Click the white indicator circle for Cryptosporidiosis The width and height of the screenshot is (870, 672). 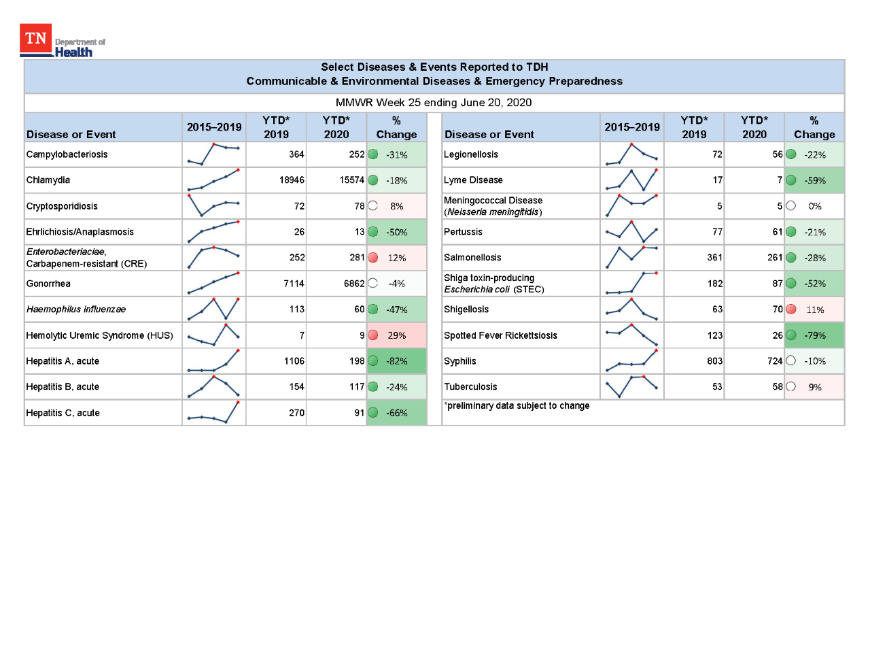[373, 206]
